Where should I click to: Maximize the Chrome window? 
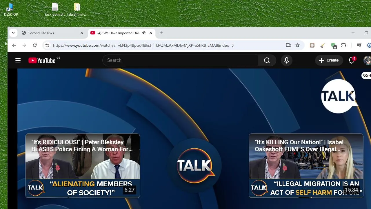(366, 33)
